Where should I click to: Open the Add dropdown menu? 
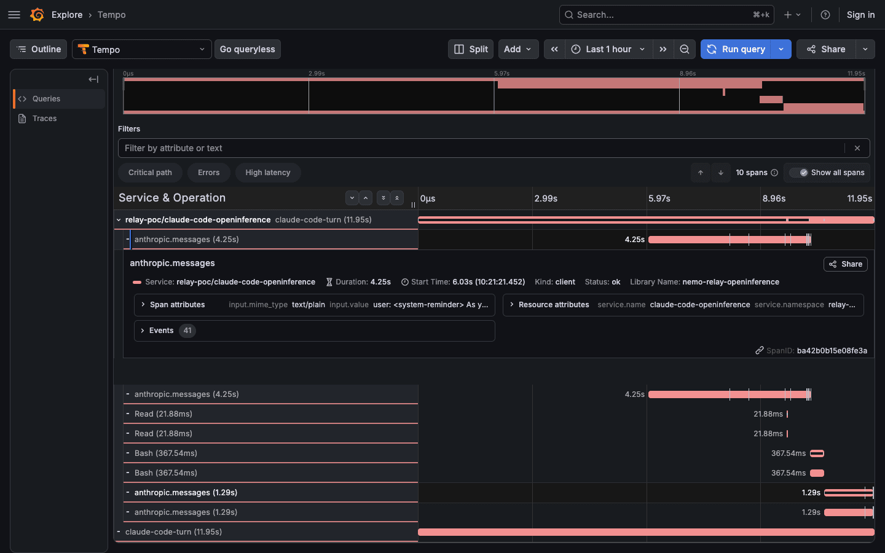(519, 49)
